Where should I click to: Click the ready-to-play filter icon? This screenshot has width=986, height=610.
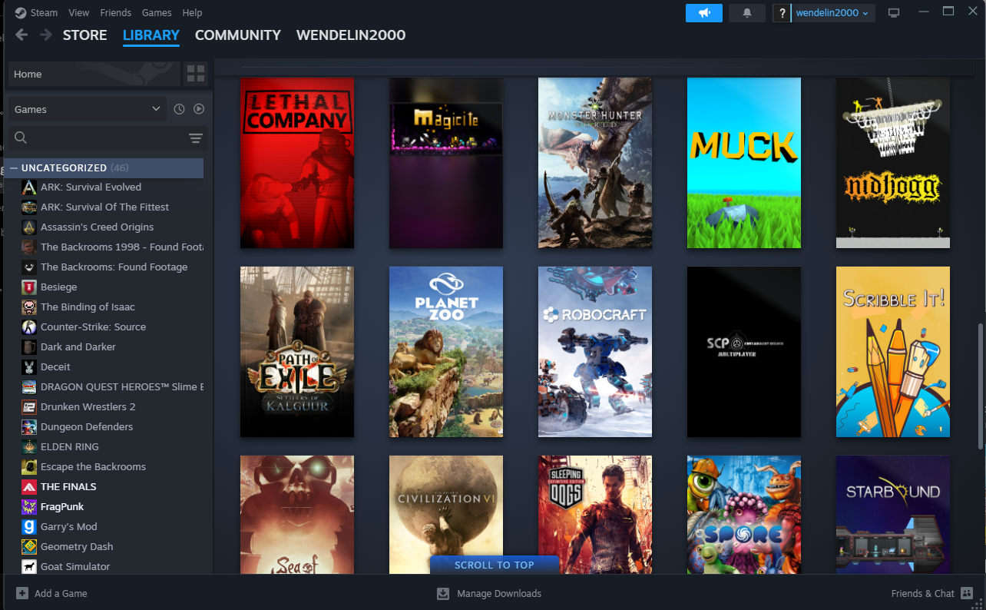point(199,109)
